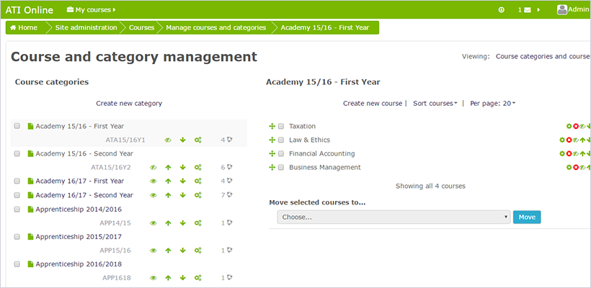Click the red delete icon for Law & Ethics
The width and height of the screenshot is (591, 288).
click(569, 140)
